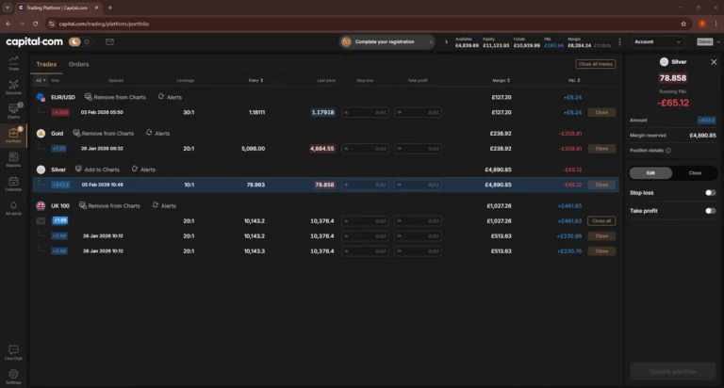Open the browser tab list dropdown
This screenshot has height=388, width=724.
[x=8, y=8]
